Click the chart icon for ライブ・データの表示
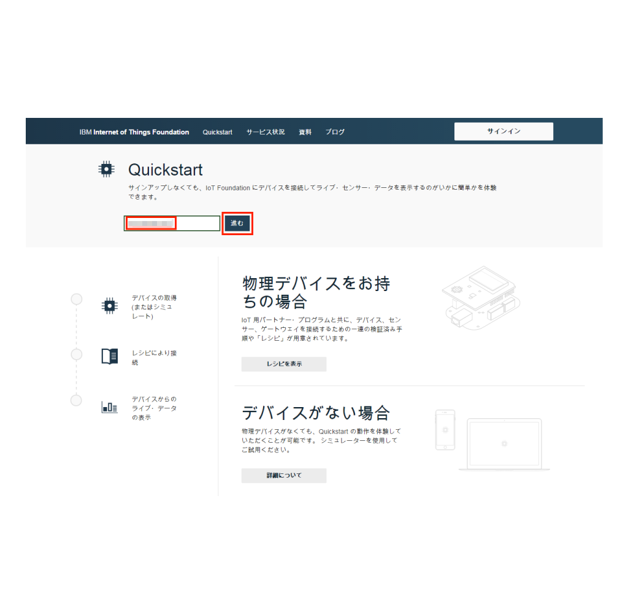This screenshot has height=614, width=628. click(x=109, y=406)
